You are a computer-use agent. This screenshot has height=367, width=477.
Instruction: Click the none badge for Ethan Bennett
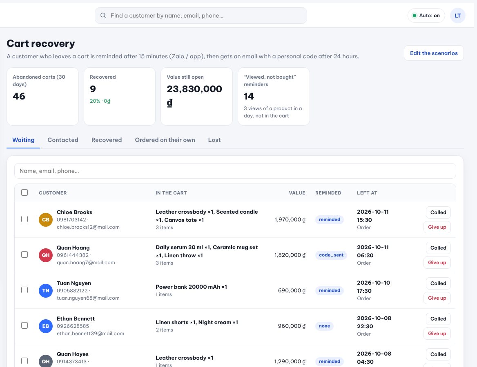click(x=324, y=326)
